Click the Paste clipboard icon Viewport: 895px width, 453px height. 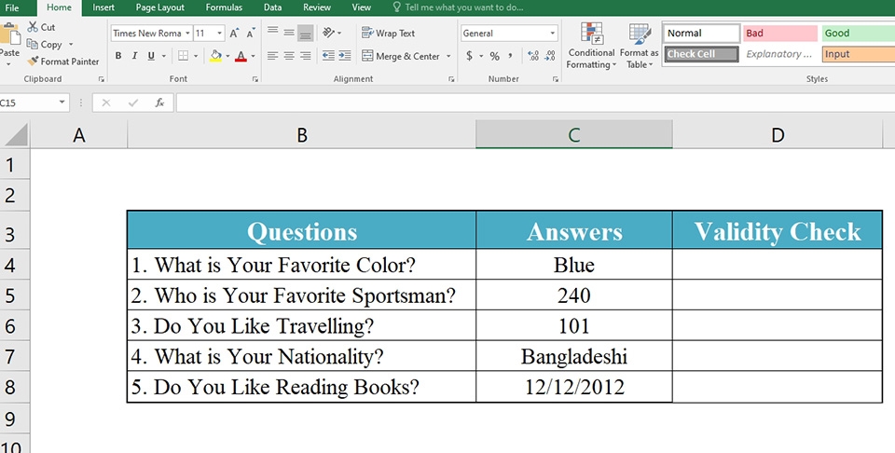click(9, 34)
